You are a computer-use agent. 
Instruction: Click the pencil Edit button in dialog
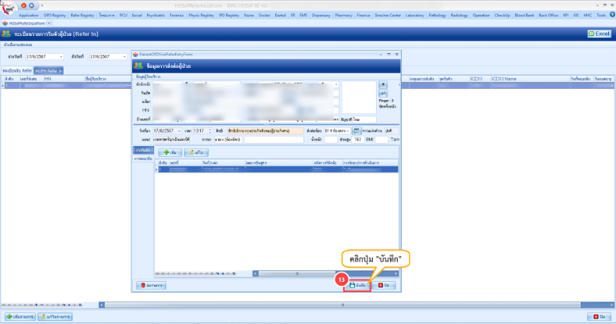[196, 152]
